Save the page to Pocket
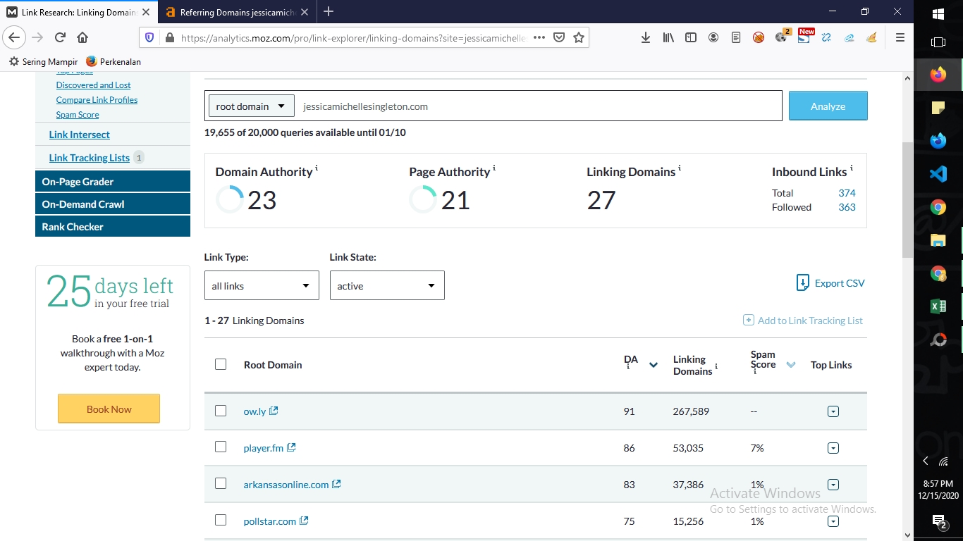The image size is (963, 541). [x=559, y=37]
